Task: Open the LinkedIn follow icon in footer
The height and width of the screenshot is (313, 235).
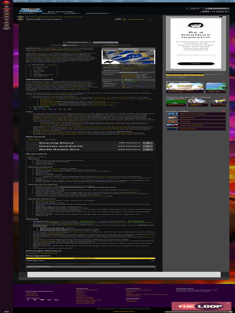Action: click(x=57, y=300)
